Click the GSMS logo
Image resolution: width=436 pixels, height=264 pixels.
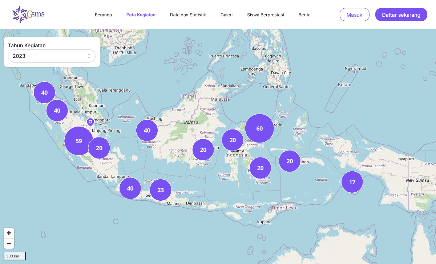(x=28, y=15)
